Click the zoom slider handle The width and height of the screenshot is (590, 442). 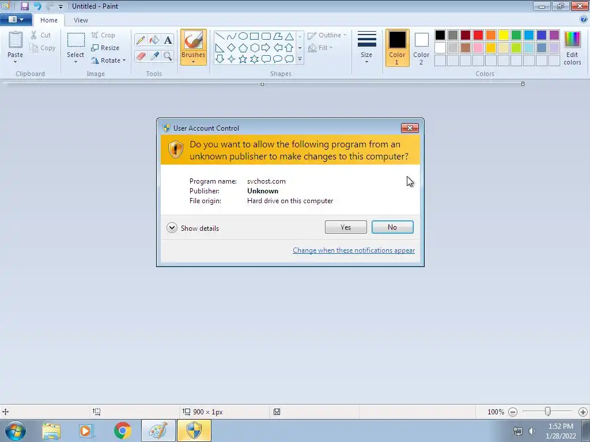pyautogui.click(x=548, y=412)
